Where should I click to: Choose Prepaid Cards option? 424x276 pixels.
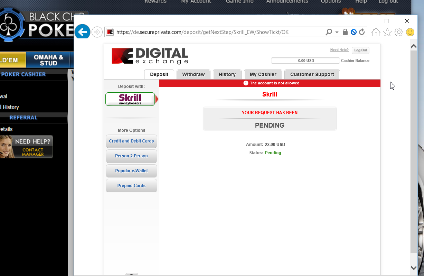[x=131, y=186]
